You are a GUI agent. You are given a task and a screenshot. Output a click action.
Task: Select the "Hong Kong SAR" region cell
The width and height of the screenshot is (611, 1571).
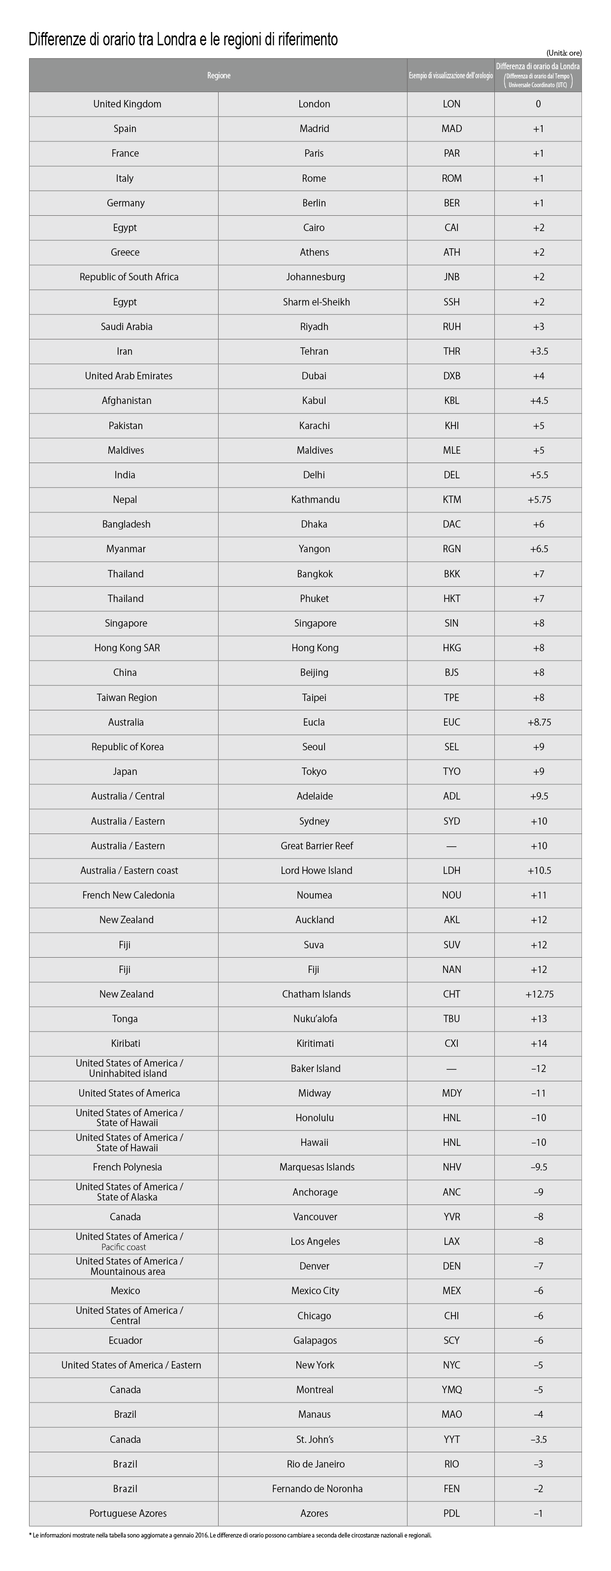click(x=127, y=648)
